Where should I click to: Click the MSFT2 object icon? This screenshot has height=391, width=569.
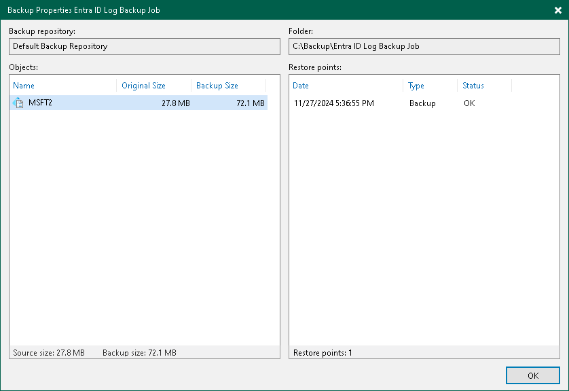[18, 103]
